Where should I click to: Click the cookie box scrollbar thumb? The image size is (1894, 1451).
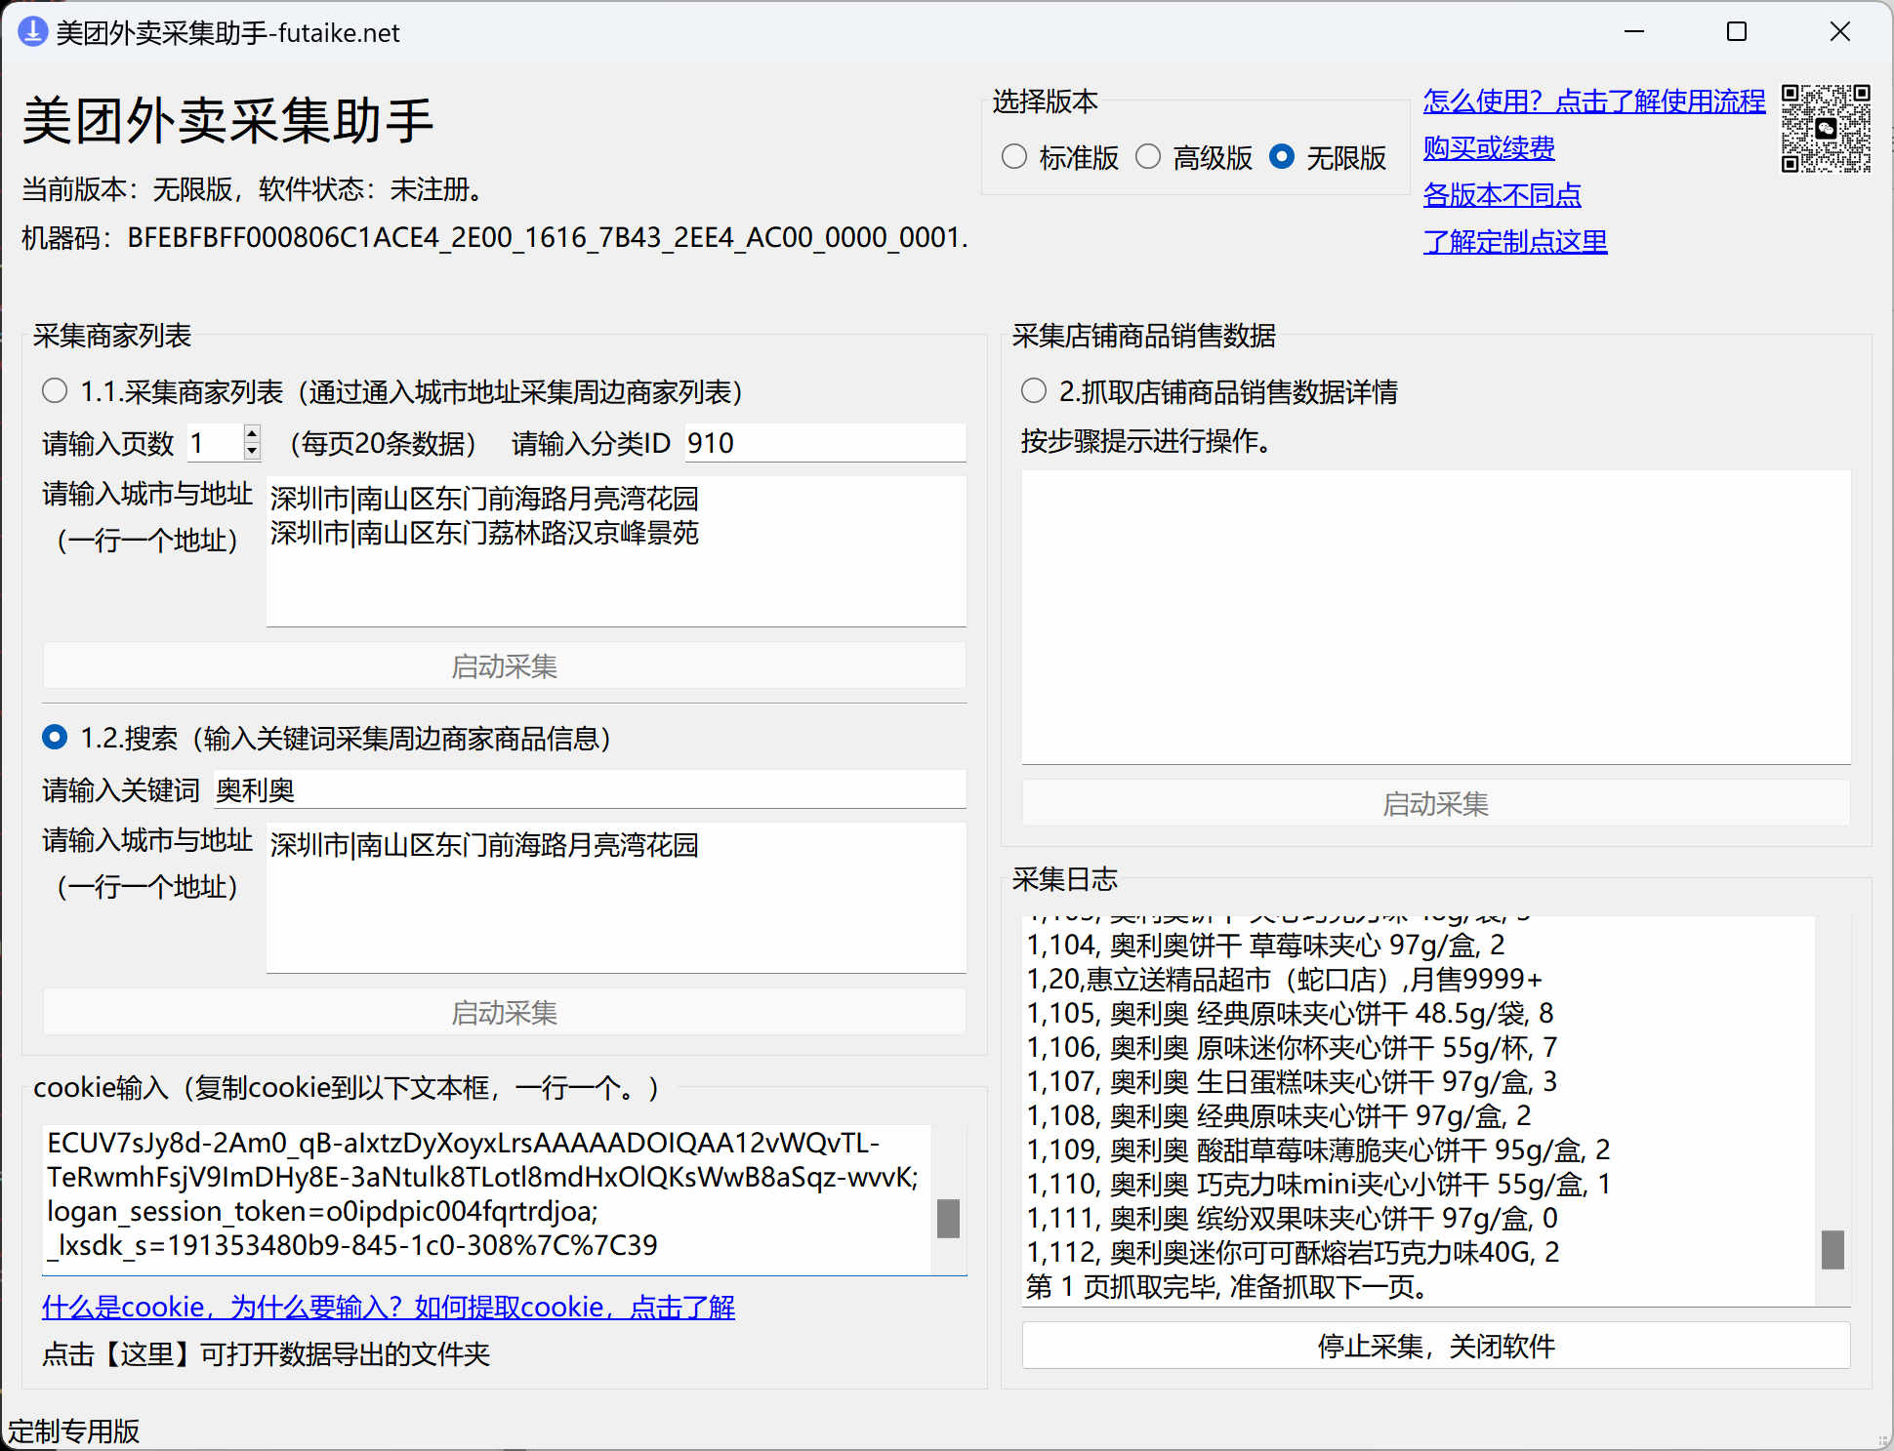948,1219
